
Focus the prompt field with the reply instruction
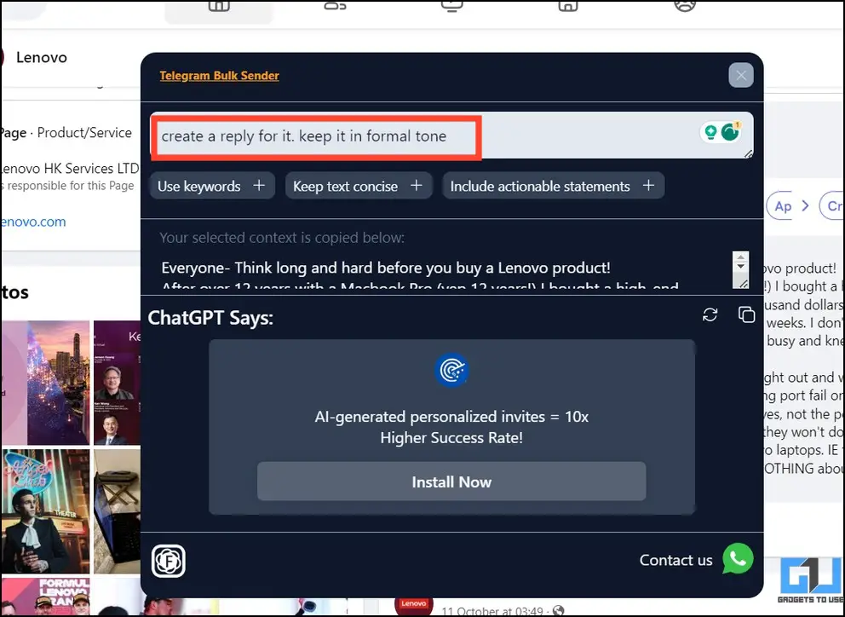[x=451, y=136]
